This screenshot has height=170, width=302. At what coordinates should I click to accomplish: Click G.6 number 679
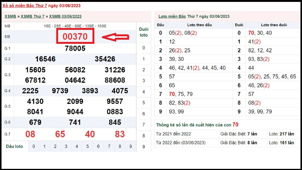[x=35, y=122]
